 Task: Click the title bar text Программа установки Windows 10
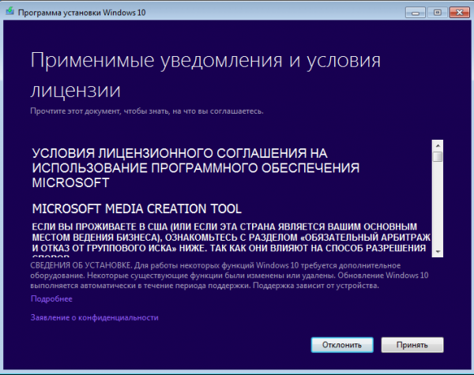click(x=81, y=13)
